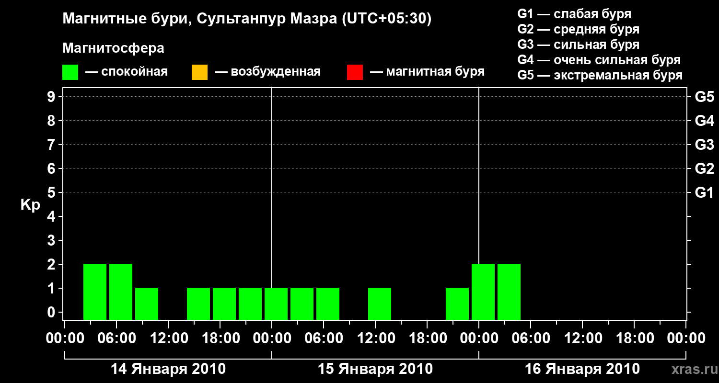719x383 pixels.
Task: Click the '— магнитная буря' legend label
Action: pyautogui.click(x=427, y=72)
